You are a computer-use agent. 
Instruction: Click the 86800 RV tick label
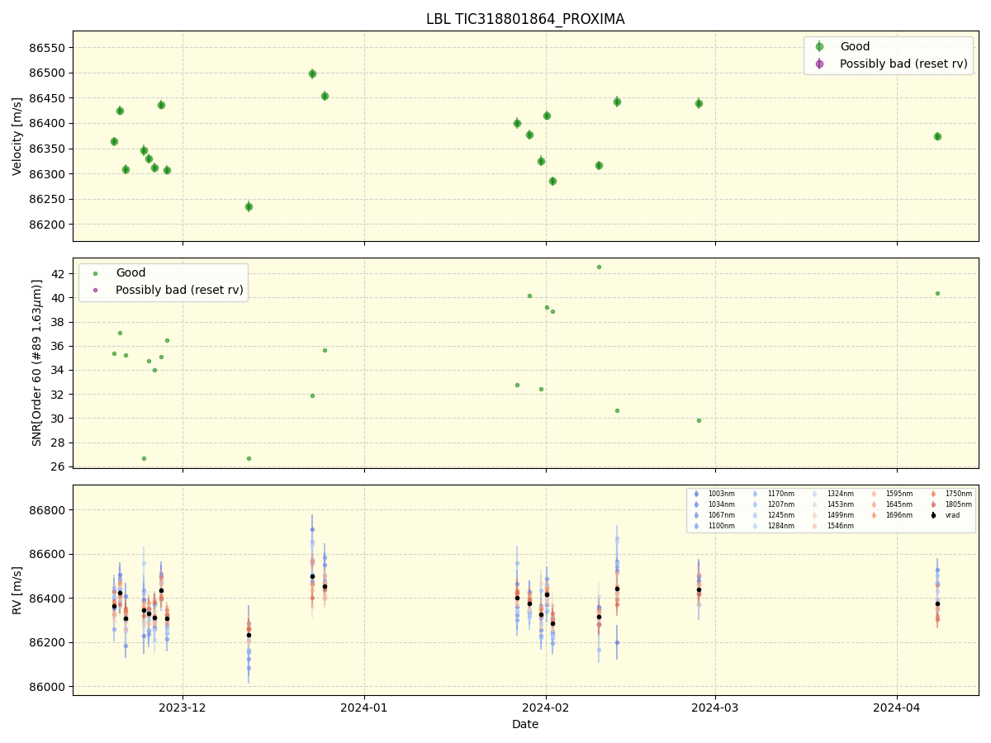49,510
